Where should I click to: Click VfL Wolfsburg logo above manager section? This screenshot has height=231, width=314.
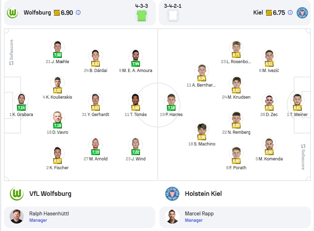click(x=17, y=194)
